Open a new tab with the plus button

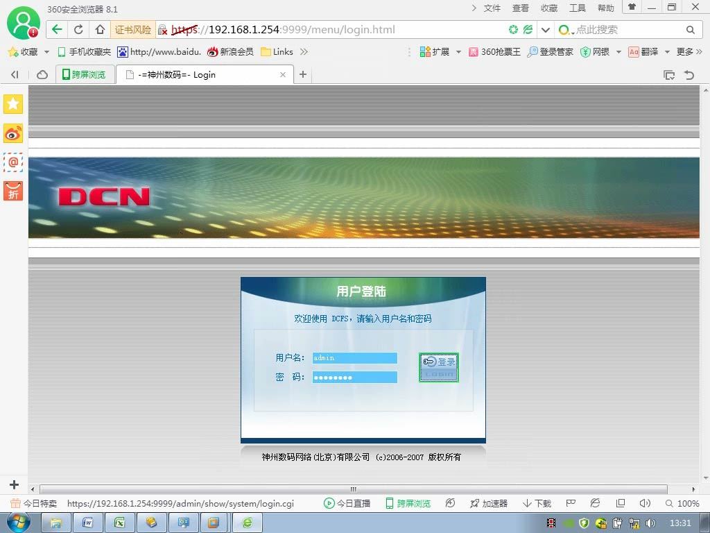click(x=303, y=74)
